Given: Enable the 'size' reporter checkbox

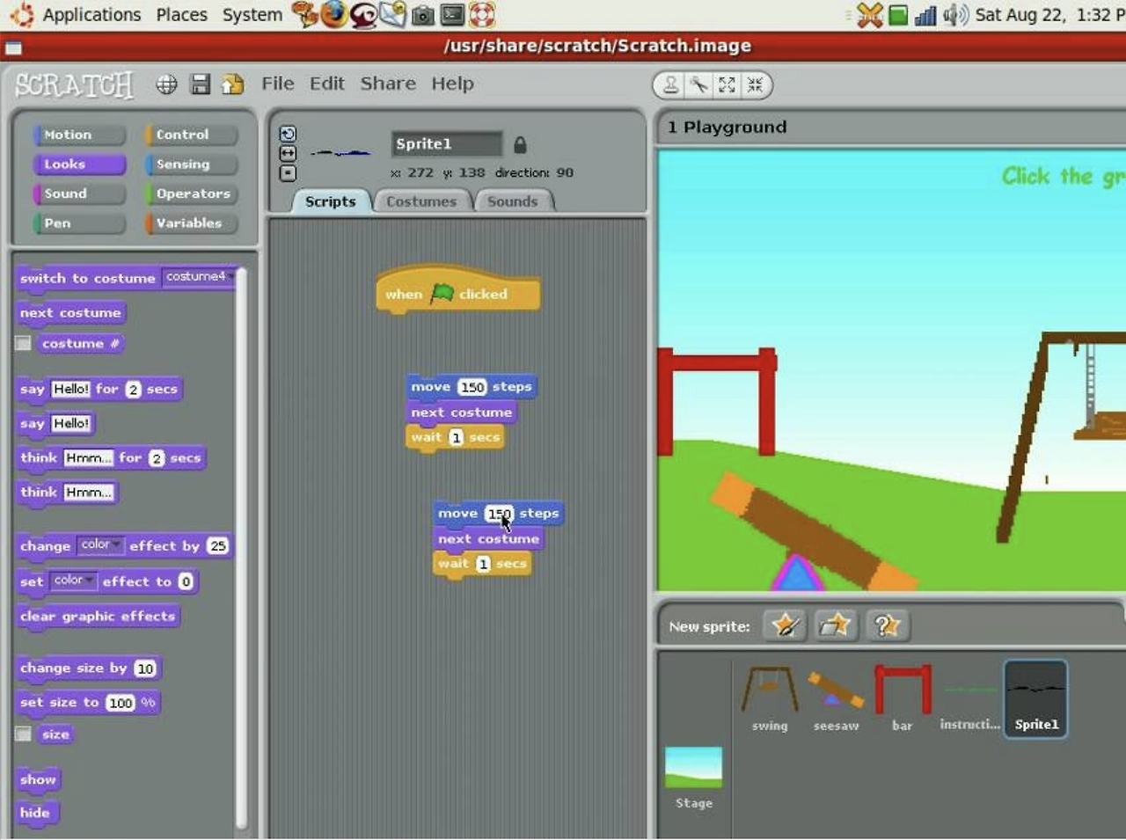Looking at the screenshot, I should click(24, 734).
